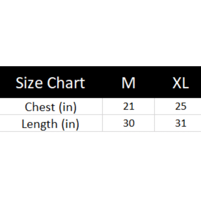Select the chest value 21 for M

(x=128, y=107)
